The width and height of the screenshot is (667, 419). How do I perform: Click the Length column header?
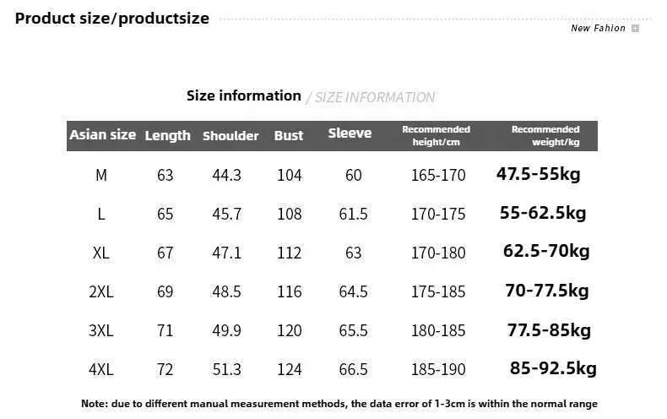[x=167, y=136]
